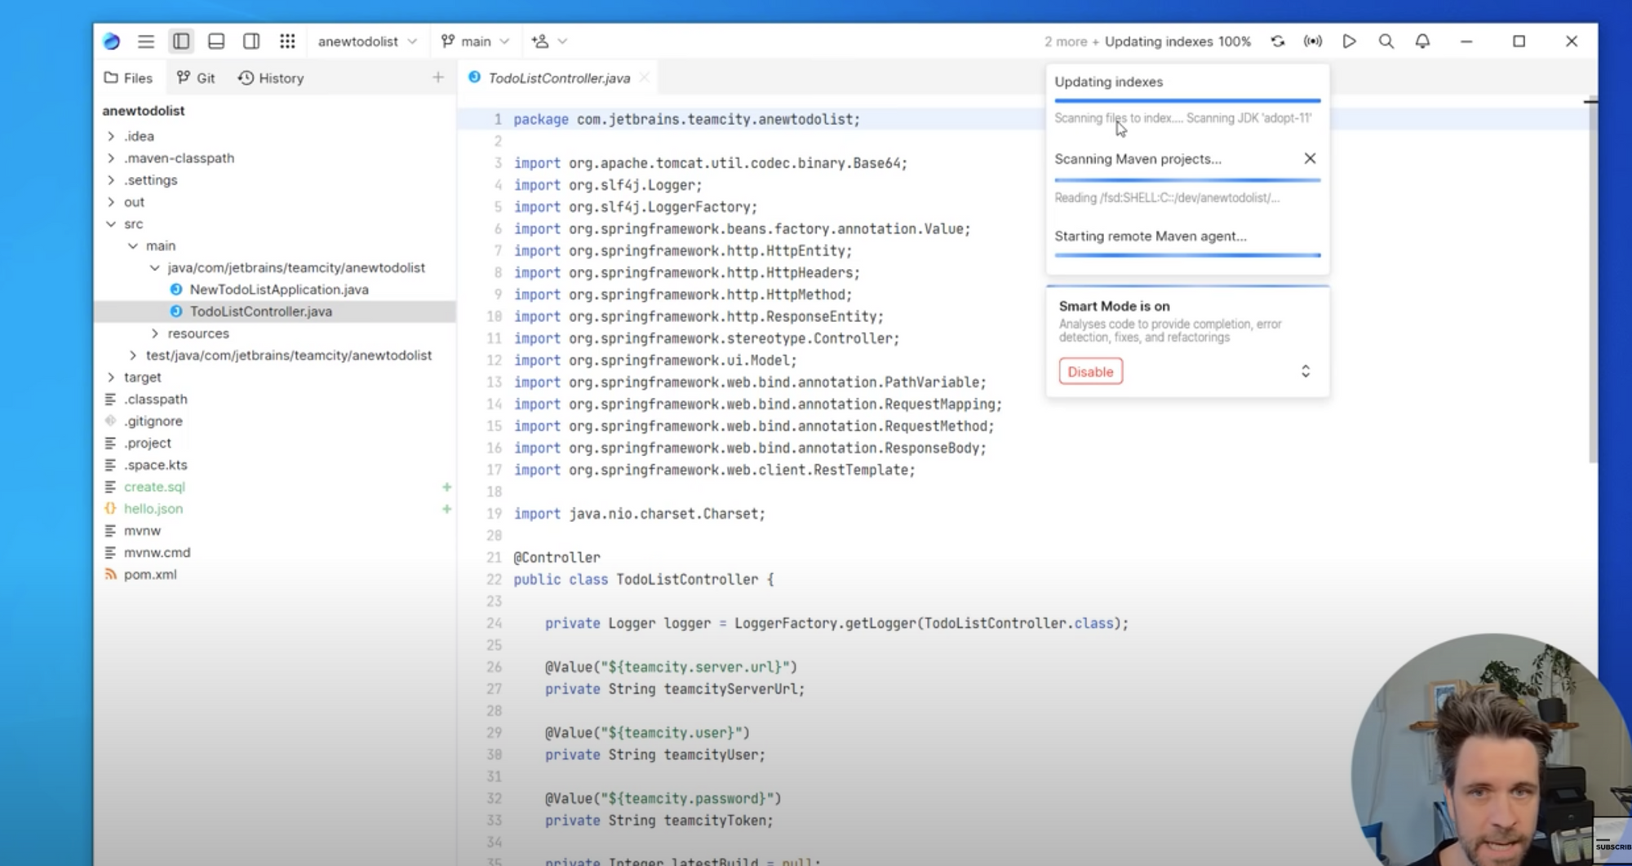Cancel the Scanning Maven projects task
The image size is (1632, 866).
point(1310,158)
